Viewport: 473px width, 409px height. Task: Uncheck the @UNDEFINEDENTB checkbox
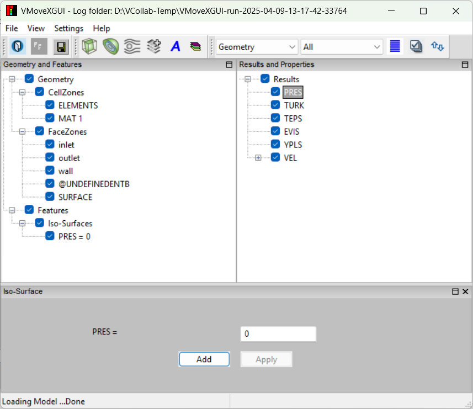coord(50,183)
